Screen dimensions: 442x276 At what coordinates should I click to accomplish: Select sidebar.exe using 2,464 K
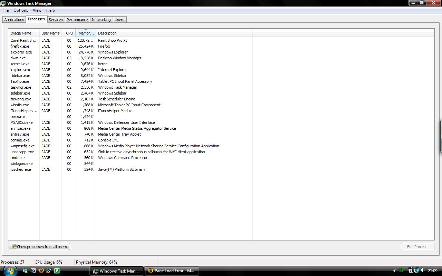[131, 93]
